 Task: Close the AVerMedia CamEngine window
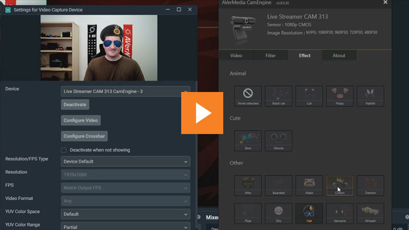tap(385, 2)
